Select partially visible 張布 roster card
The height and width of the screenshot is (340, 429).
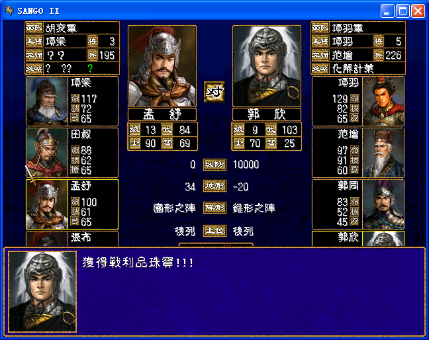(x=72, y=239)
